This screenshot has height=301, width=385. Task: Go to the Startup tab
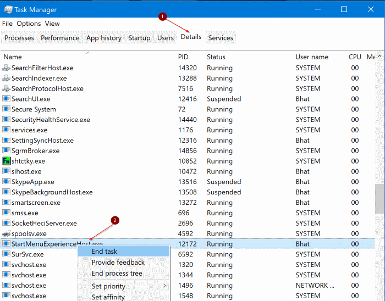(139, 38)
